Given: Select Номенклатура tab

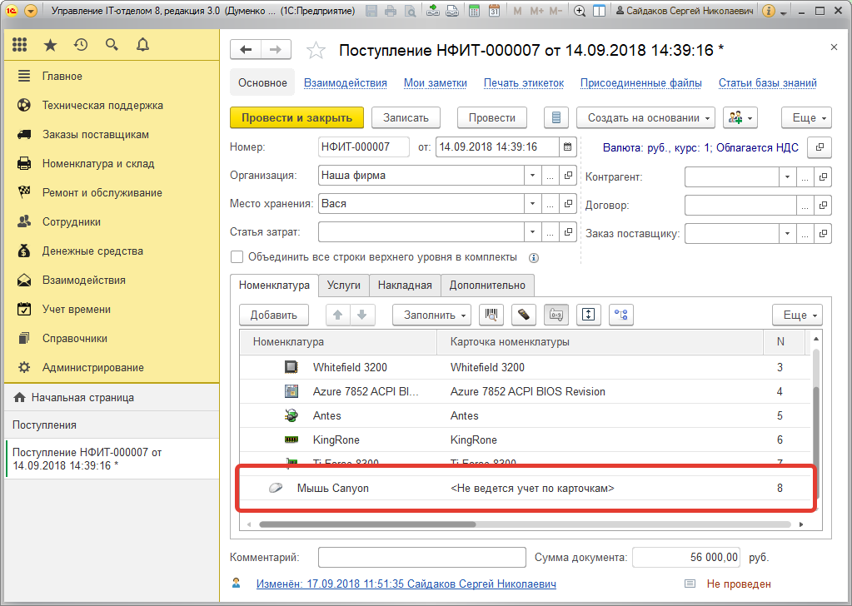Looking at the screenshot, I should point(274,285).
